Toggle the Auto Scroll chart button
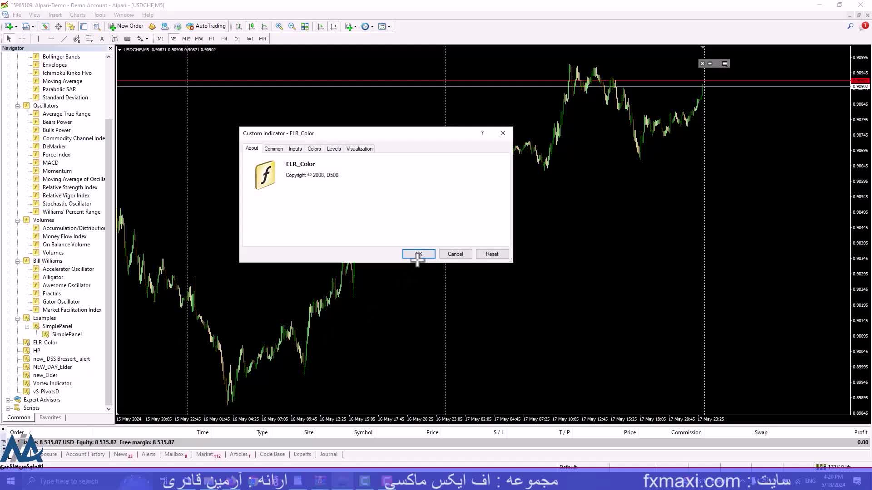The width and height of the screenshot is (872, 490). pyautogui.click(x=321, y=26)
